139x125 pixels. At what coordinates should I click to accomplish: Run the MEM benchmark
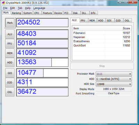(10, 53)
